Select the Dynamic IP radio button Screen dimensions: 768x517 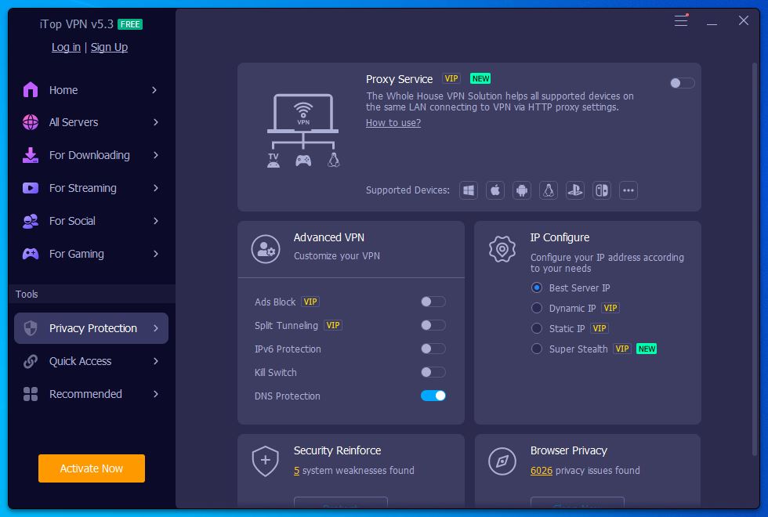(x=537, y=308)
